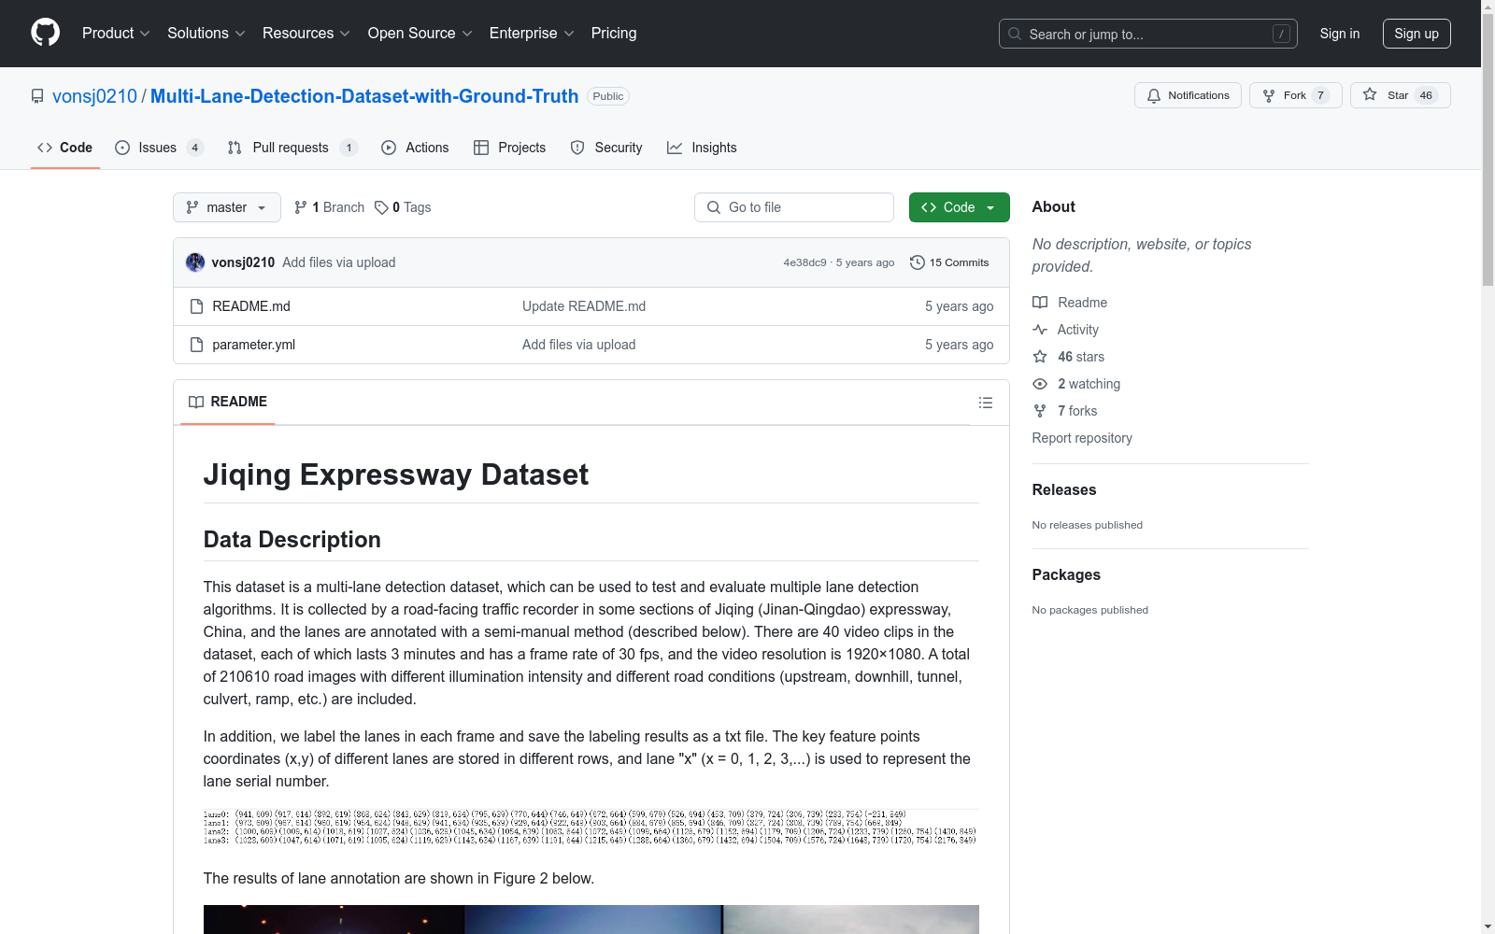Focus the Search or jump to field
This screenshot has width=1495, height=934.
tap(1148, 34)
